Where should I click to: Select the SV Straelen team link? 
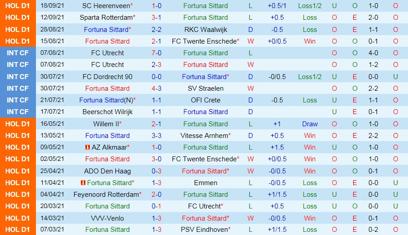205,89
